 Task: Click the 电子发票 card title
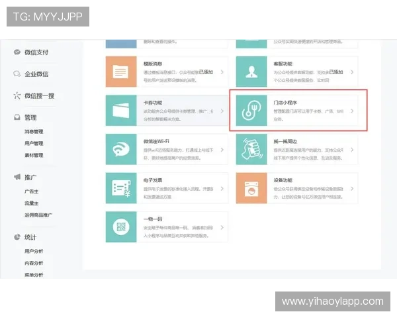153,180
